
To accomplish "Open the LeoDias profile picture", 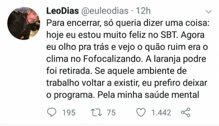I will coord(23,23).
